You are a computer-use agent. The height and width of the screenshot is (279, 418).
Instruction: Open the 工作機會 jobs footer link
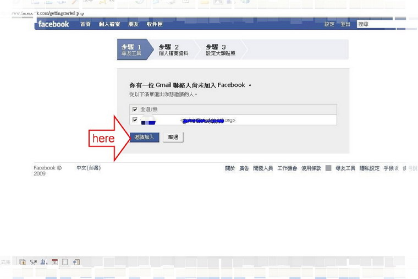pyautogui.click(x=287, y=168)
